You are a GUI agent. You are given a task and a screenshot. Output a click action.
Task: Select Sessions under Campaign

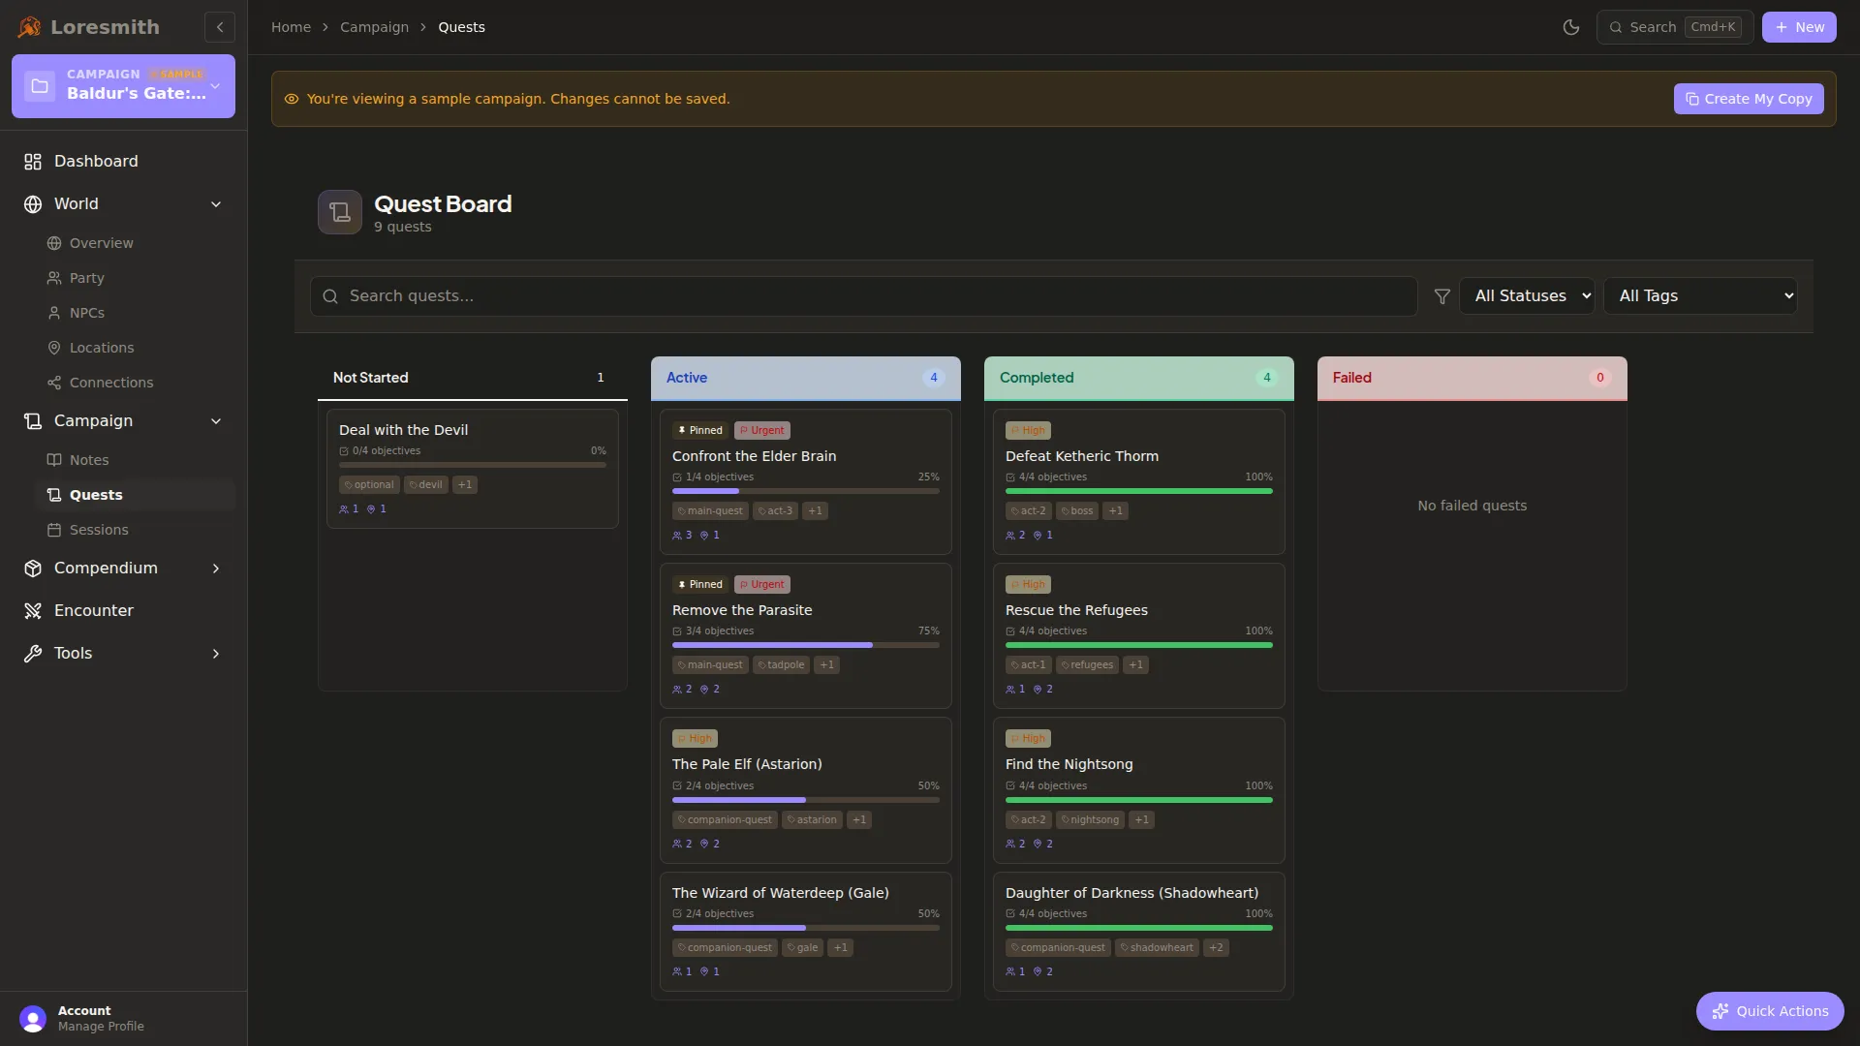tap(99, 530)
